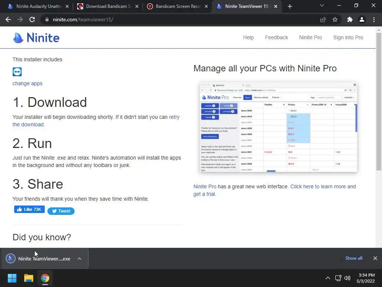Close the Ninite TeamViewer 15 tab
Image resolution: width=382 pixels, height=287 pixels.
click(x=276, y=6)
